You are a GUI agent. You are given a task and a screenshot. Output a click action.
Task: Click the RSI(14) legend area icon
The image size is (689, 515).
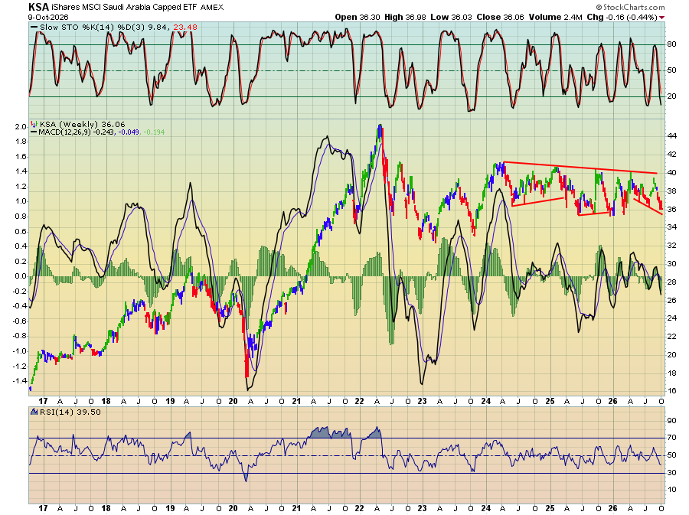(34, 412)
